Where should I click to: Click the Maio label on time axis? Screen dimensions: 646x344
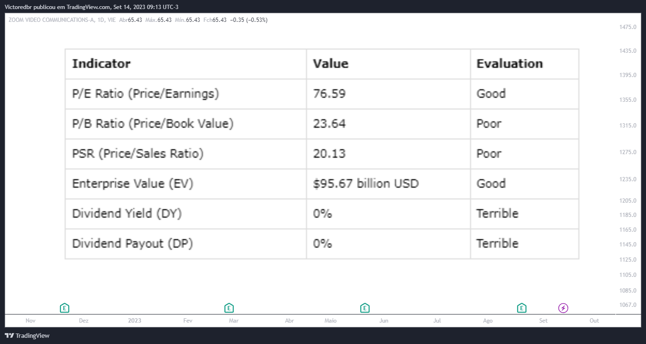tap(330, 321)
